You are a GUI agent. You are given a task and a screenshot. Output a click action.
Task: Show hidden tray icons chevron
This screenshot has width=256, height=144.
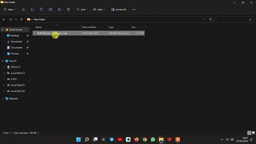[x=222, y=140]
